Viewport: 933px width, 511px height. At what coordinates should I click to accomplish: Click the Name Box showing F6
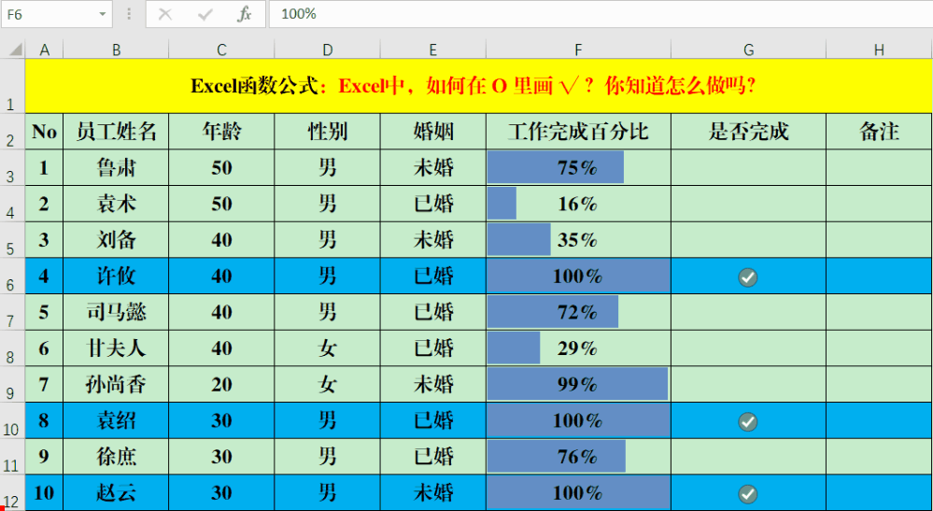pos(57,14)
